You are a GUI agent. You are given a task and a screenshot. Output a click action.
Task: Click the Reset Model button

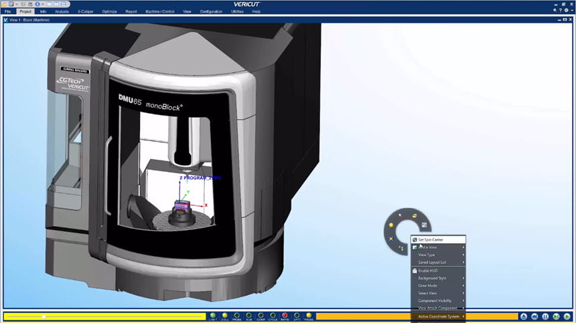(524, 316)
